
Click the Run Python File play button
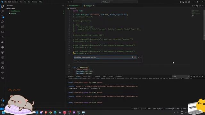pos(193,6)
